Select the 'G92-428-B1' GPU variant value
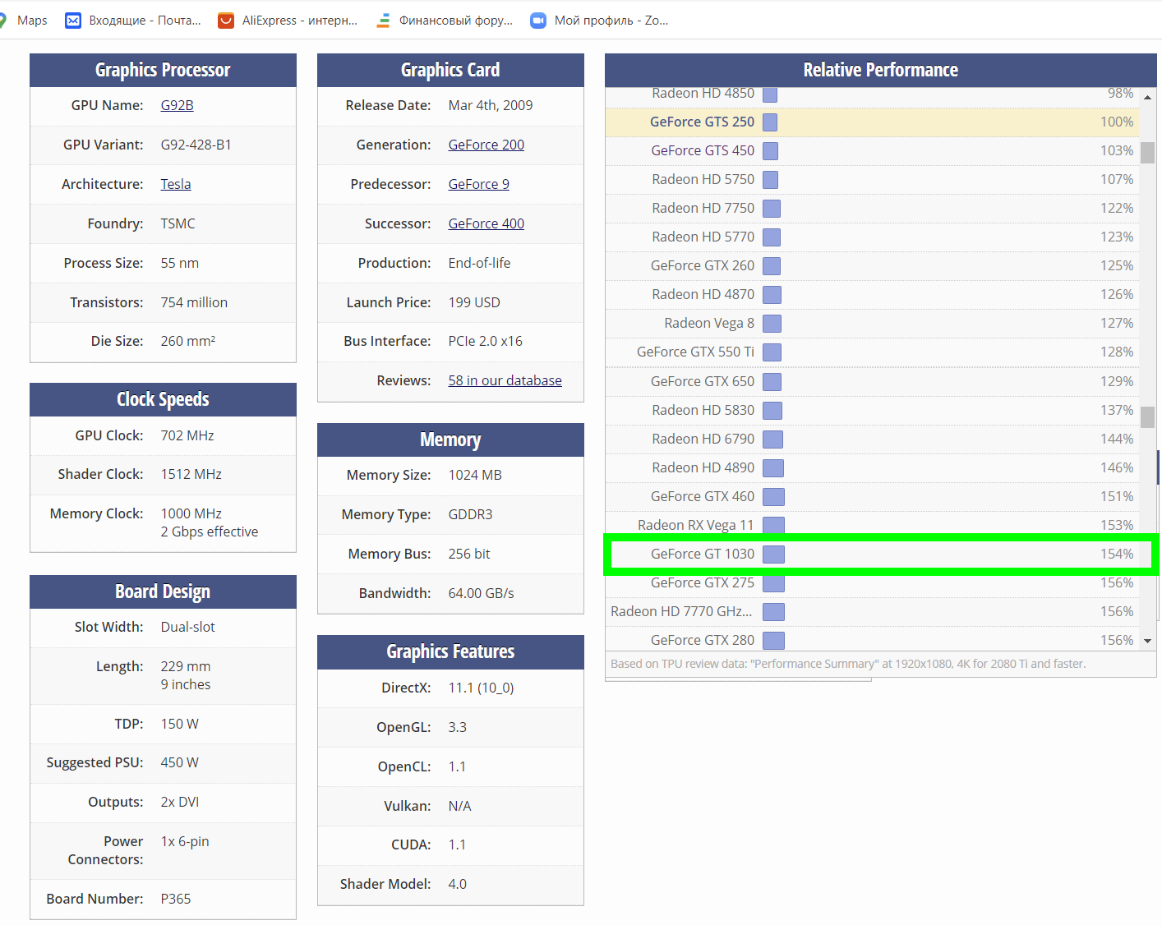Viewport: 1162px width, 925px height. click(196, 145)
